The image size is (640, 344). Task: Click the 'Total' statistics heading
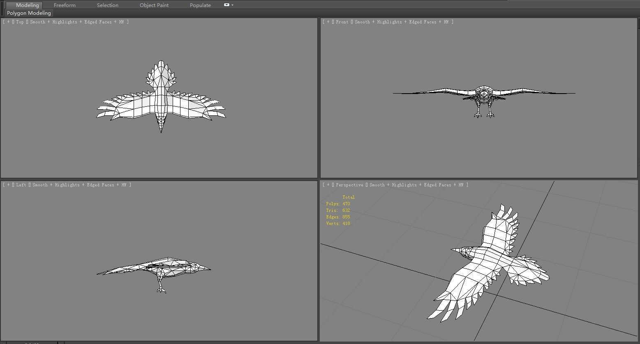349,197
